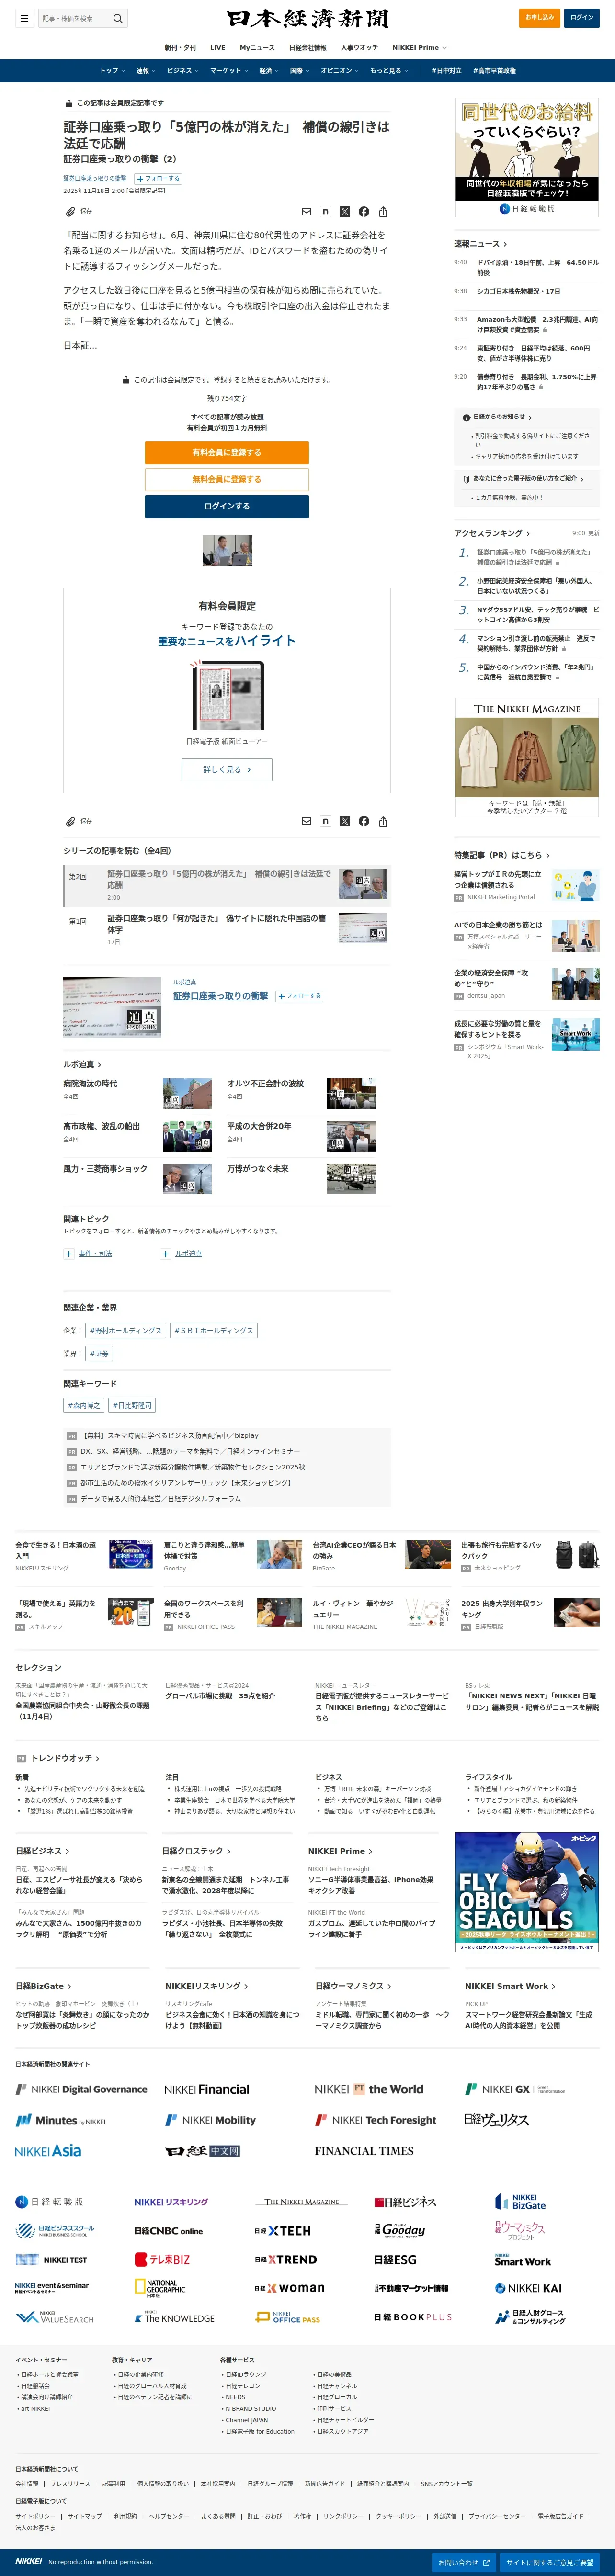The image size is (615, 2576).
Task: Click the magnifier search icon
Action: (117, 18)
